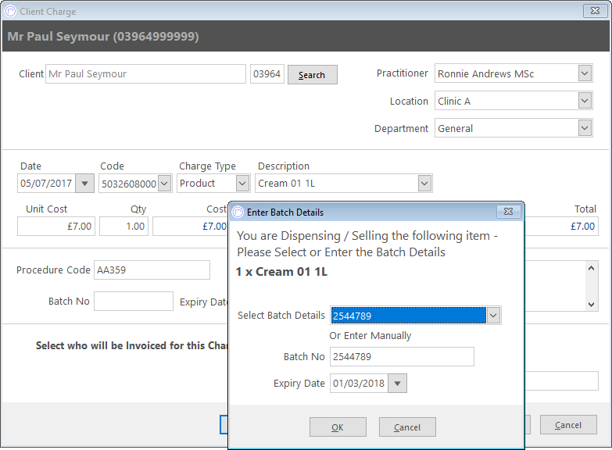
Task: Click the Enter Batch Details dialog icon
Action: (238, 212)
